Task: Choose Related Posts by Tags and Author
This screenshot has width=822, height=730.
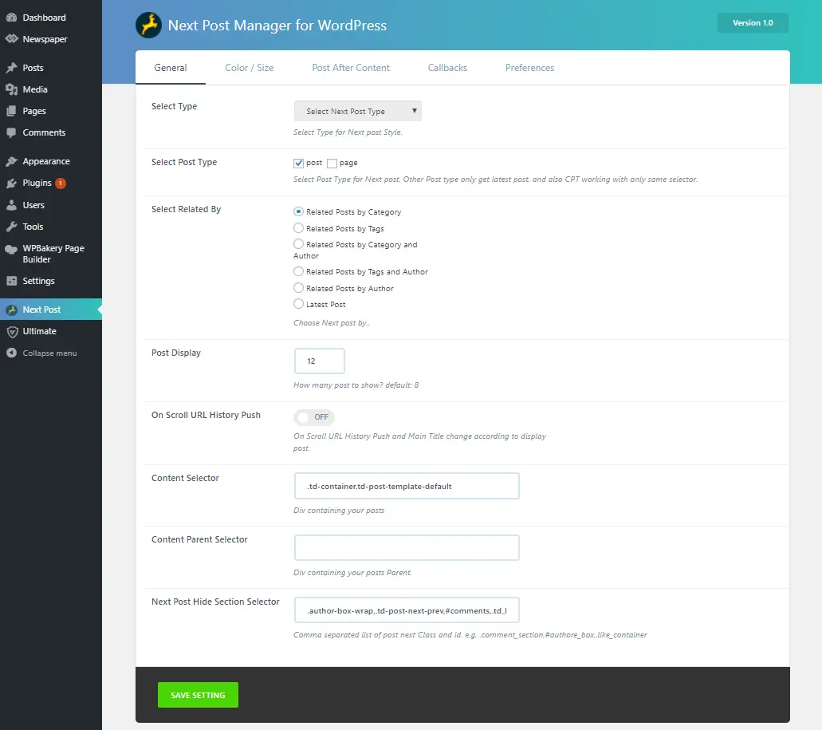Action: (298, 271)
